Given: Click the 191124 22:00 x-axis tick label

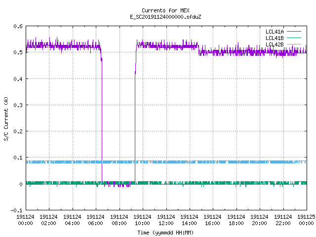Looking at the screenshot, I should point(283,220).
